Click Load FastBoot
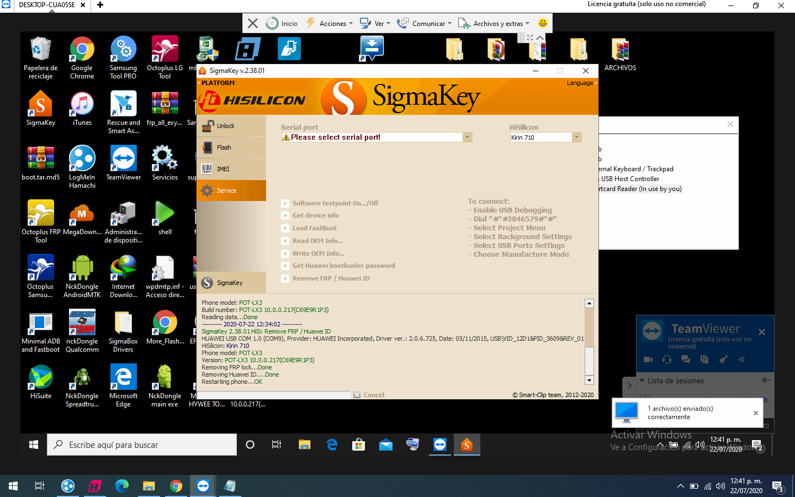 click(x=314, y=228)
